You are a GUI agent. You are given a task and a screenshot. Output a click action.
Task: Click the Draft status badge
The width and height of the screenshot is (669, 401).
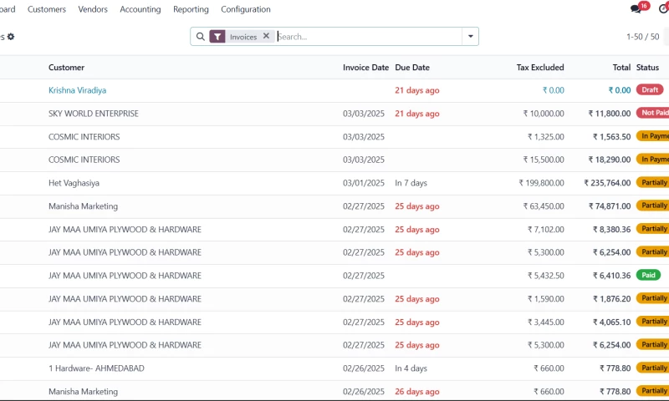[650, 90]
